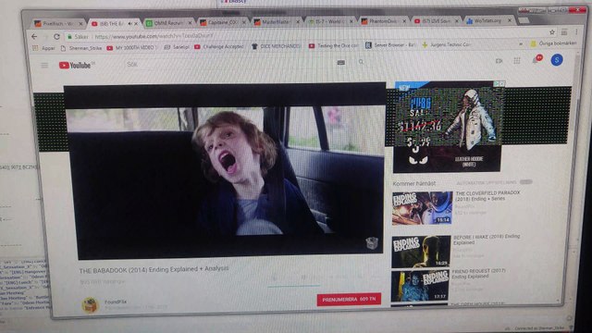Open Sherman_Strike bookmark
This screenshot has height=333, width=592.
point(81,48)
